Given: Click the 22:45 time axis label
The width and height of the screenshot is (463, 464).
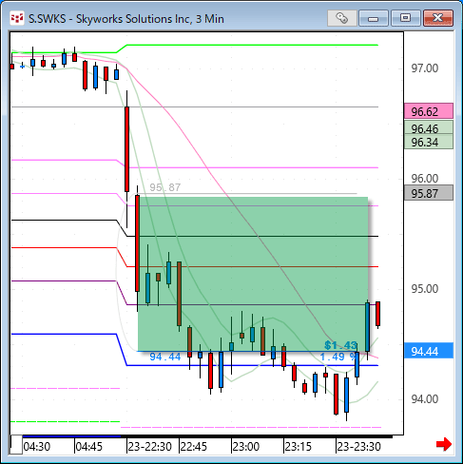Looking at the screenshot, I should tap(194, 447).
